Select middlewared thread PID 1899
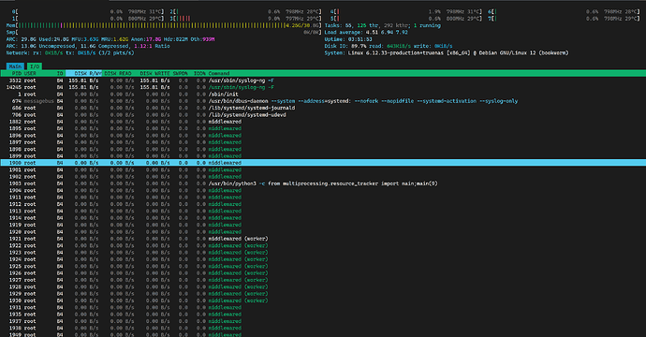The width and height of the screenshot is (646, 337). (323, 156)
